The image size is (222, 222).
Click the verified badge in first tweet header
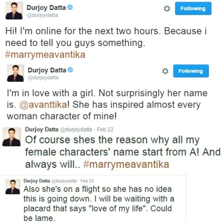(70, 7)
